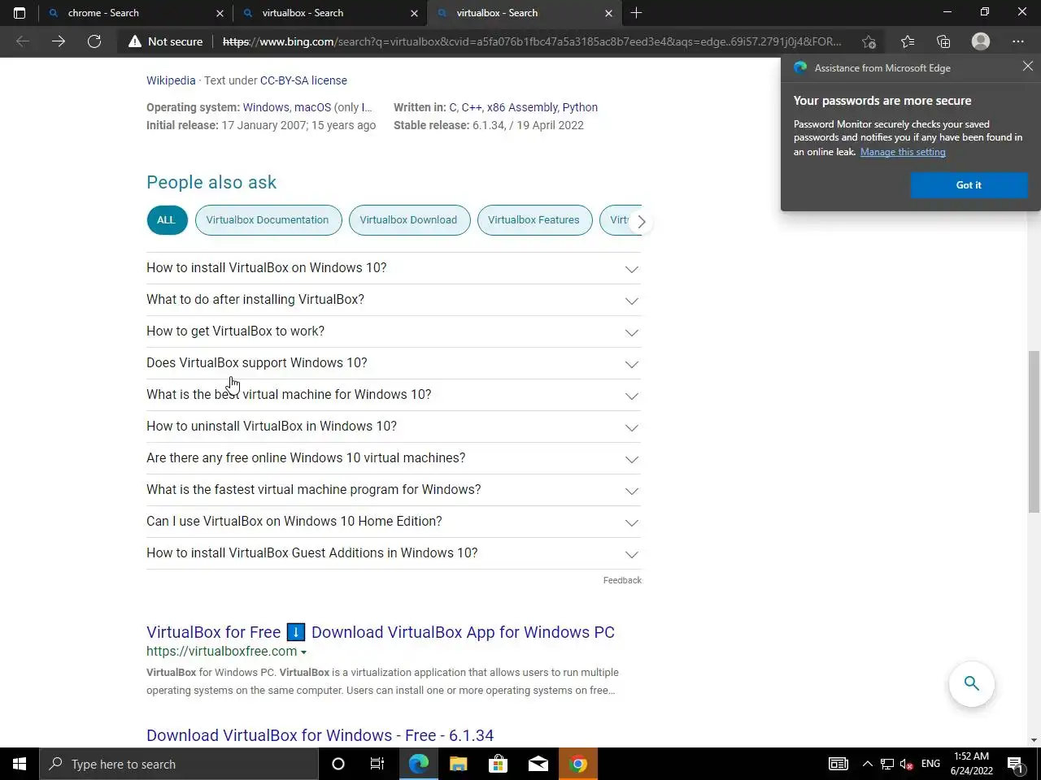Open the Edge profile avatar
This screenshot has height=780, width=1041.
pos(981,41)
